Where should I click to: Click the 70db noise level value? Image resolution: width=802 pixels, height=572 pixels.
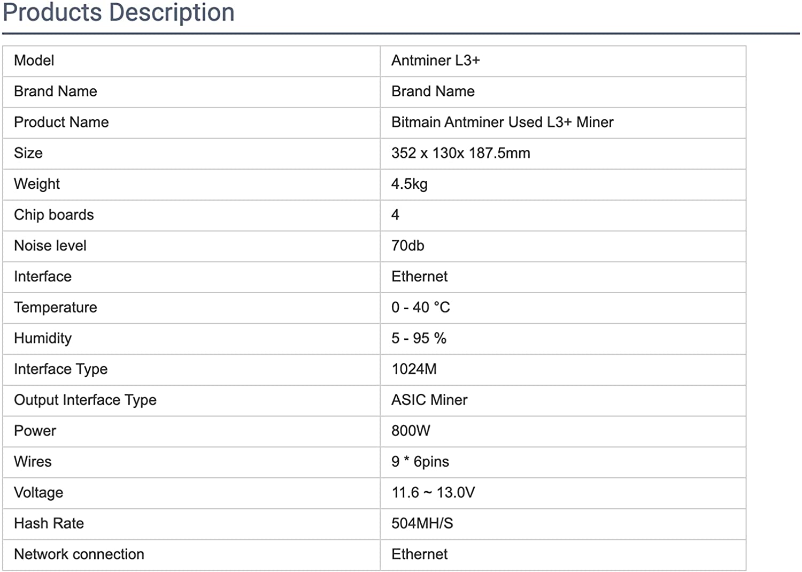[x=407, y=246]
